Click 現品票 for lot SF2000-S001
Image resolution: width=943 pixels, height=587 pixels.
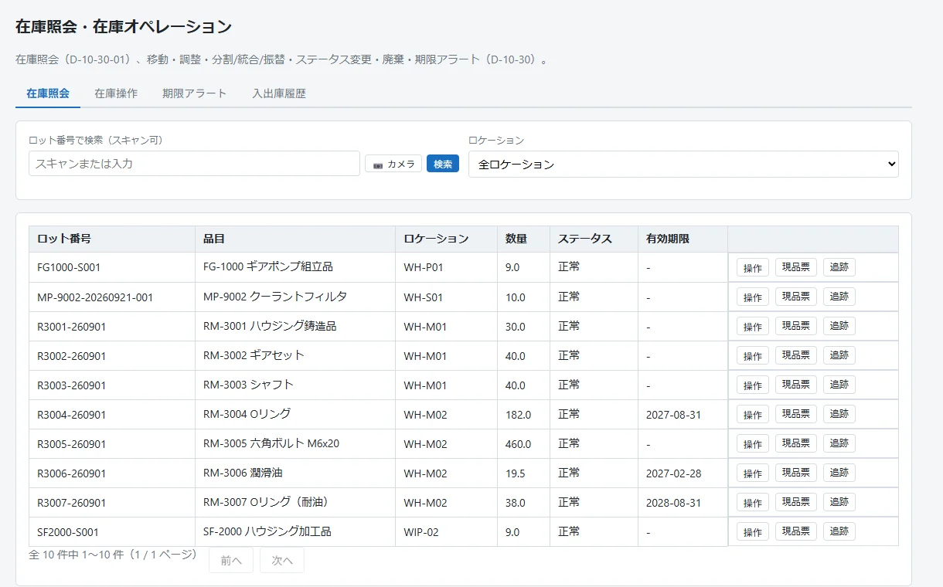point(796,532)
